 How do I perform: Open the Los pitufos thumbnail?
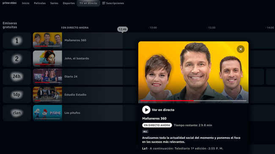[47, 113]
